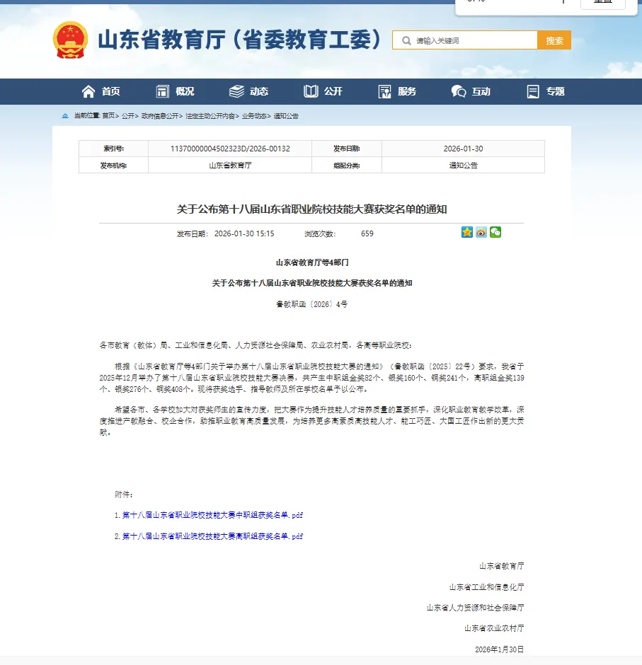
Task: Share via the yellow star QZone icon
Action: 467,232
